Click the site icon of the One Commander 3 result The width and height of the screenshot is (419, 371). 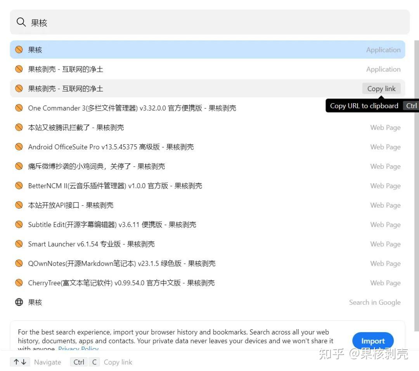pos(18,108)
